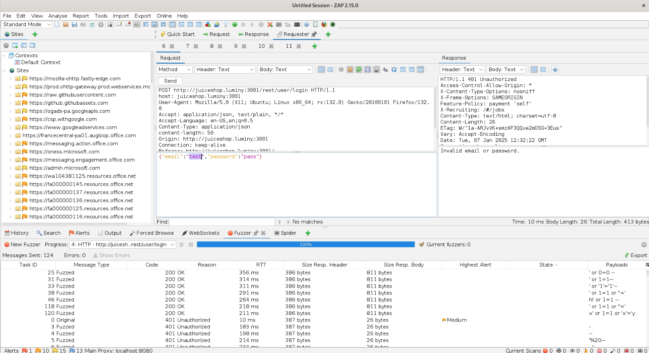Viewport: 649px width, 353px height.
Task: Open the fuzzer Progress selection dropdown
Action: click(x=123, y=245)
